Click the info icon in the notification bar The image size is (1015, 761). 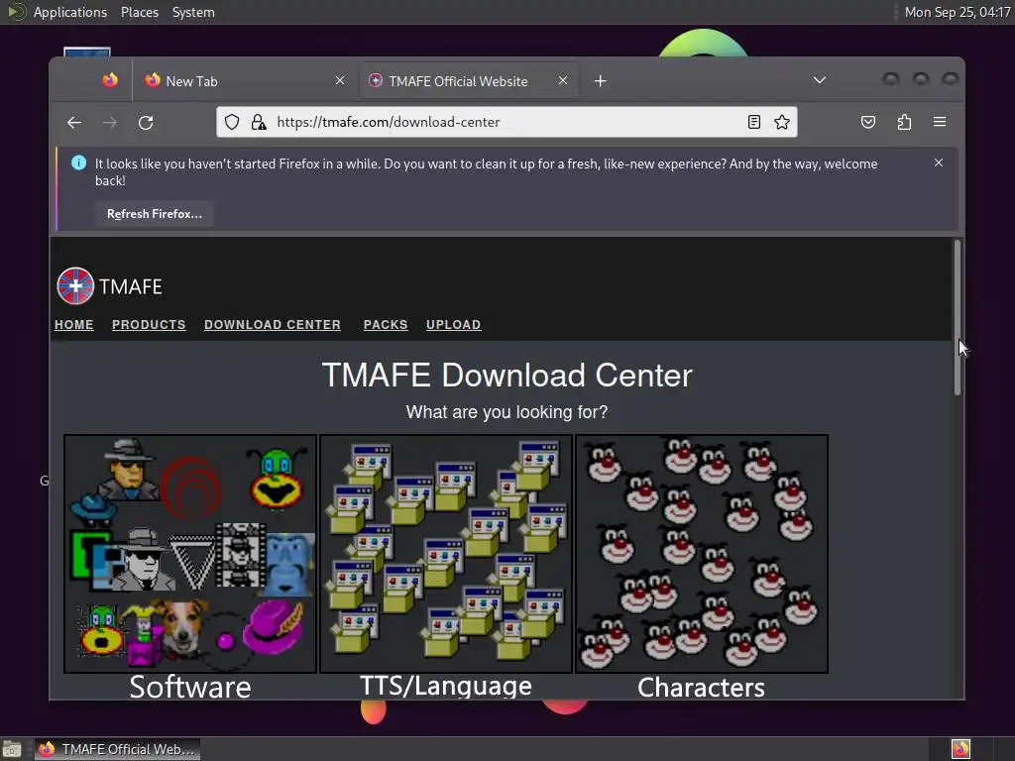click(x=78, y=163)
